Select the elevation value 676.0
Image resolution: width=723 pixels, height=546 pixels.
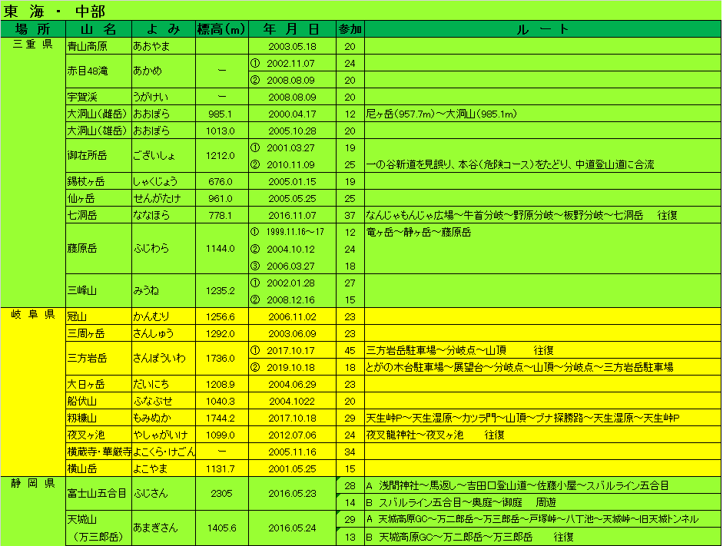[220, 181]
